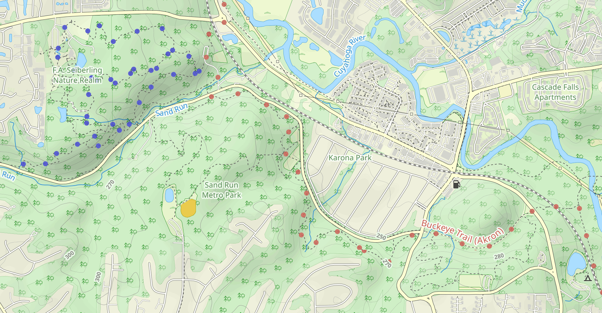Click the blue trail marker nearest the left edge
Image resolution: width=602 pixels, height=313 pixels.
[23, 164]
